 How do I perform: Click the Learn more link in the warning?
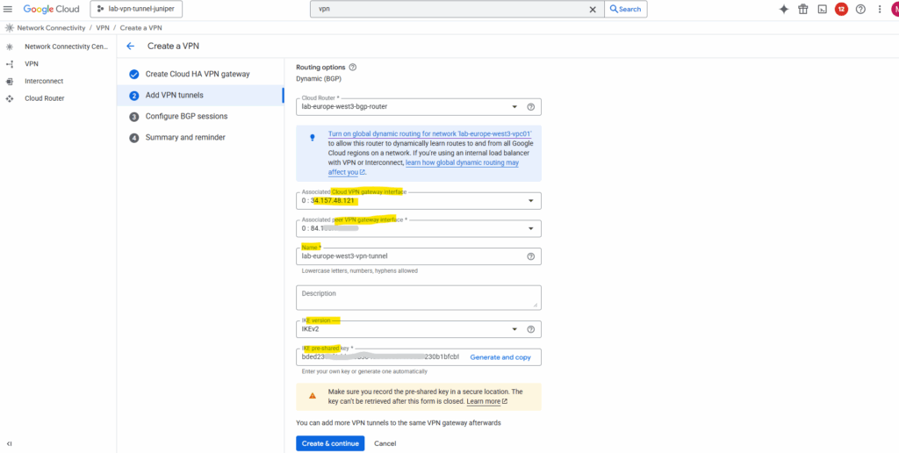tap(486, 401)
